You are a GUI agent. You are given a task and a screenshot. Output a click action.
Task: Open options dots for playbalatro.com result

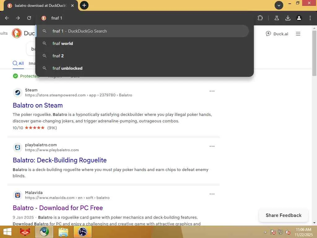click(212, 146)
